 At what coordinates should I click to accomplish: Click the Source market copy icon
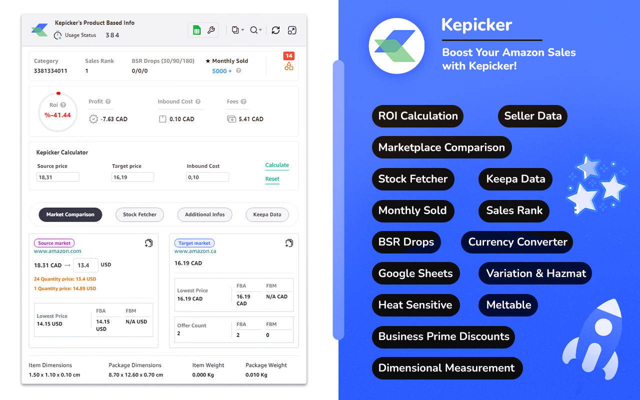(x=148, y=243)
